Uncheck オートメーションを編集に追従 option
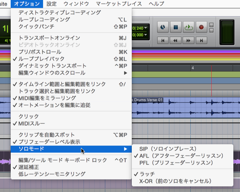This screenshot has width=240, height=192. (x=71, y=105)
